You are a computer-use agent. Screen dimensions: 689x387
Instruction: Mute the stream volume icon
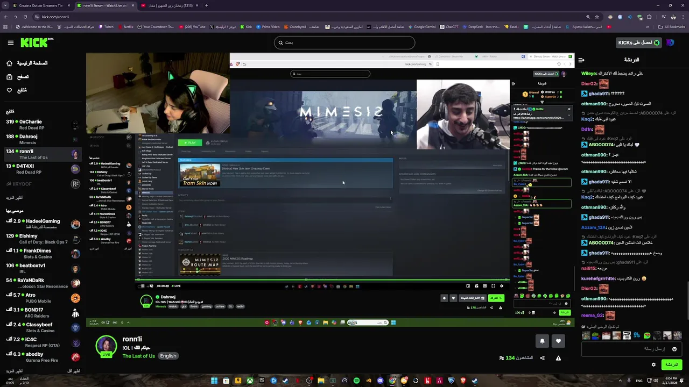151,286
